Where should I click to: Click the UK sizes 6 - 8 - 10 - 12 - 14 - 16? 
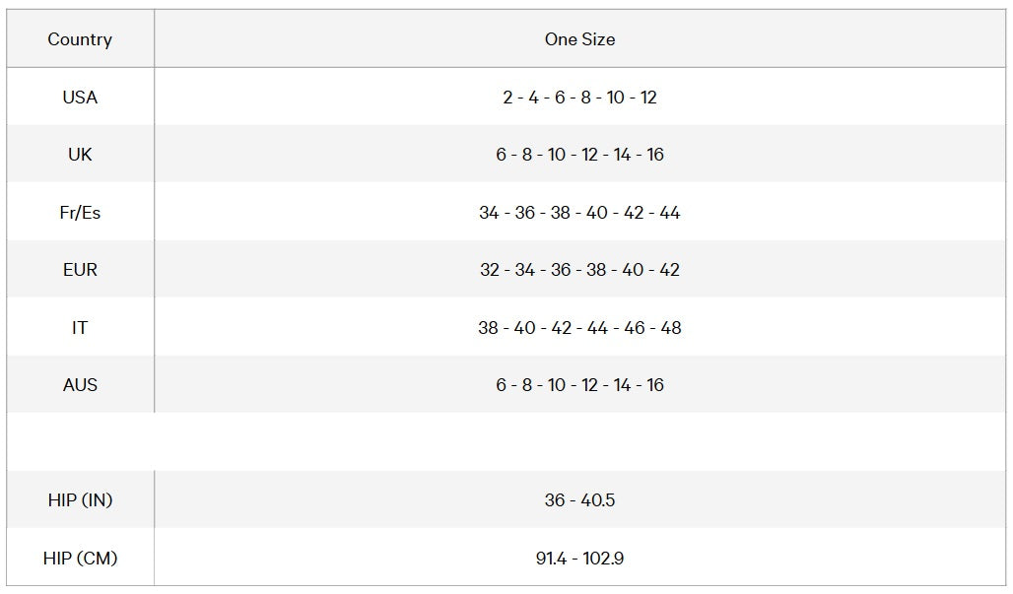coord(579,155)
